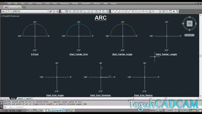Select the Model tab
This screenshot has width=202, height=114.
tap(13, 98)
